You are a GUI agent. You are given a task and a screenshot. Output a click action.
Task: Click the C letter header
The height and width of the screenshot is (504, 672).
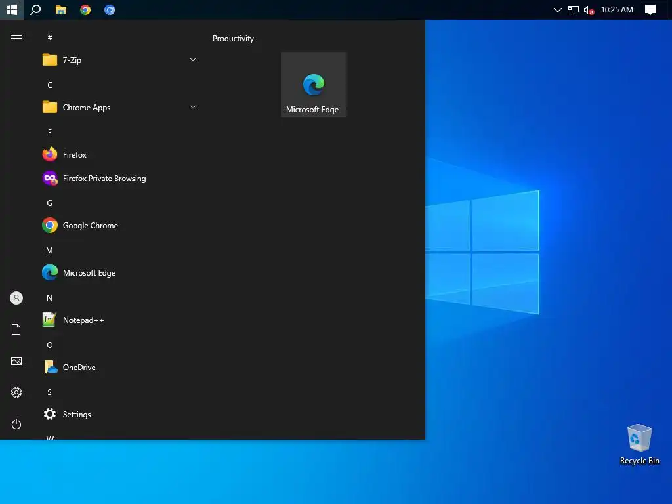(50, 85)
